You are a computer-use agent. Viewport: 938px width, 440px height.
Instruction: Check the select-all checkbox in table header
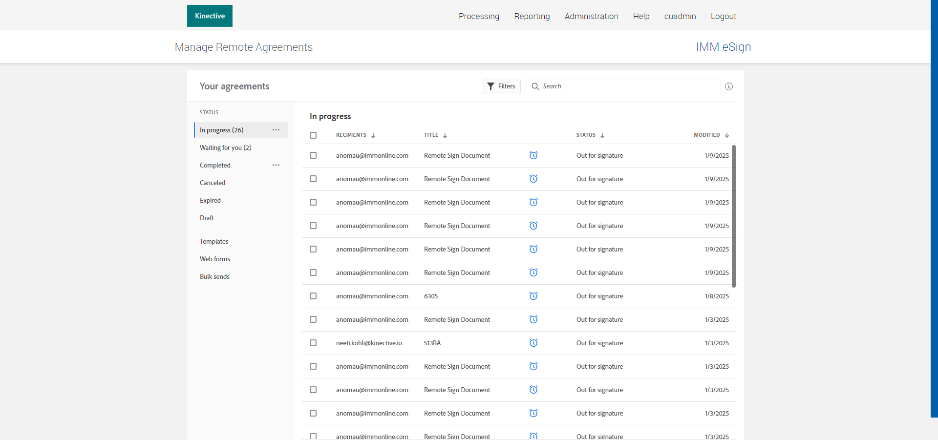point(313,135)
